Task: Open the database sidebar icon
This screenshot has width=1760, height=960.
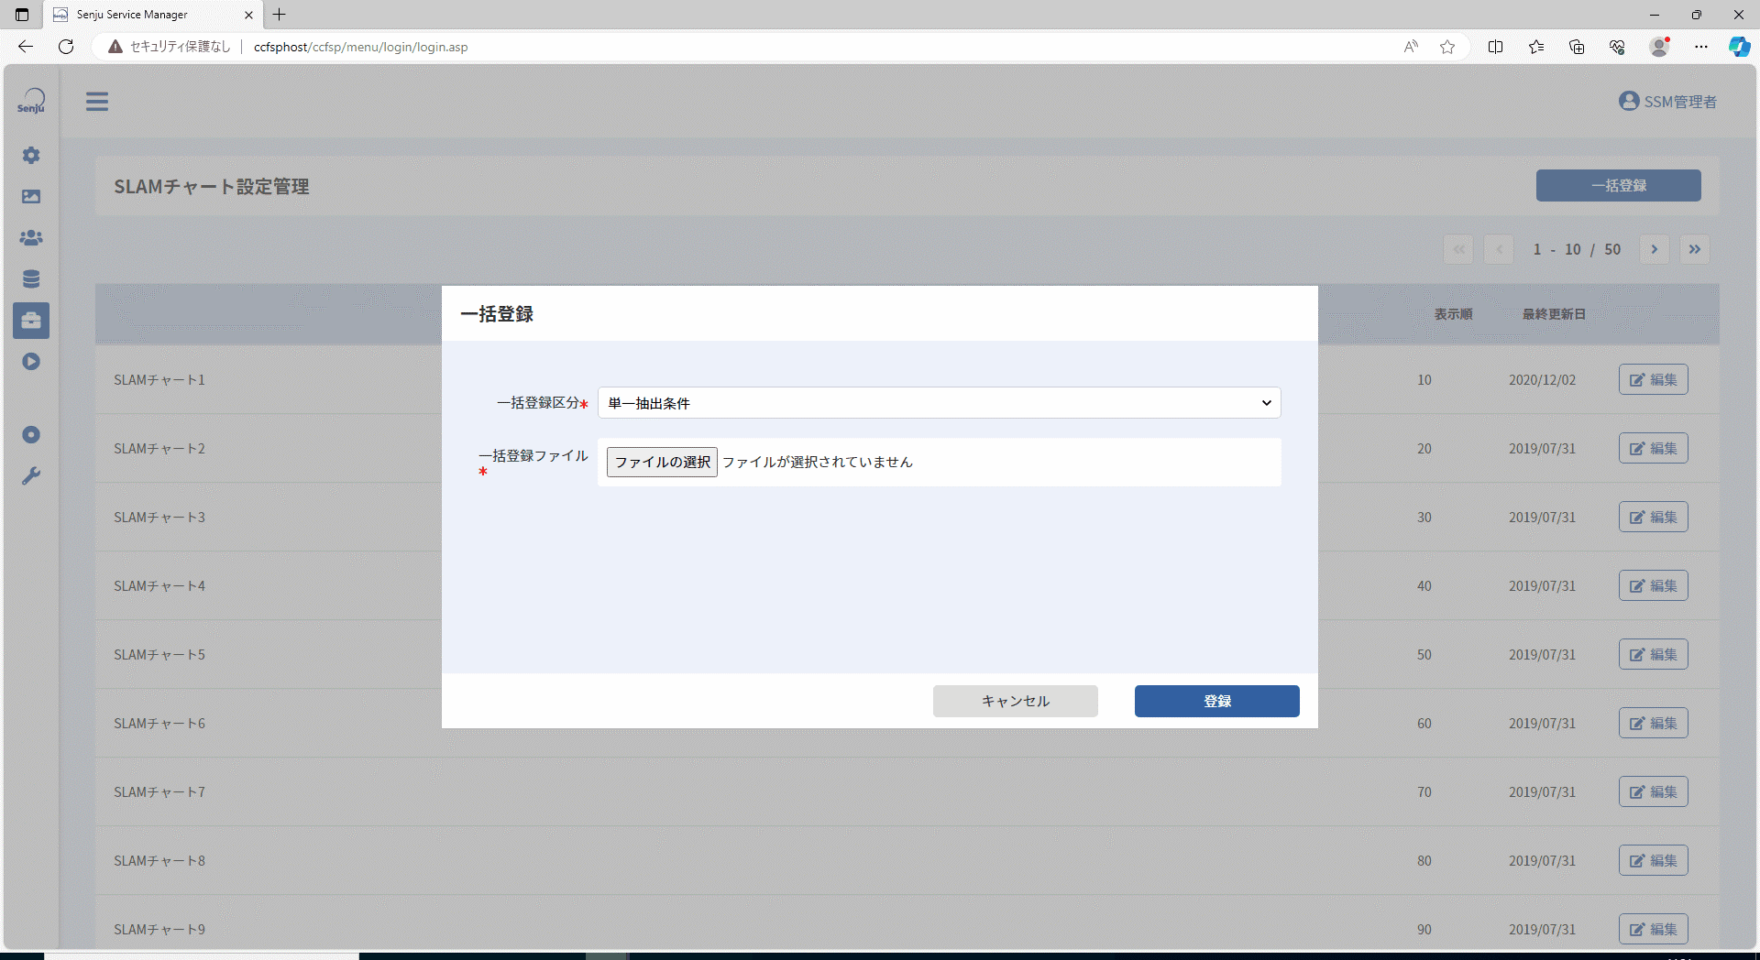Action: 31,279
